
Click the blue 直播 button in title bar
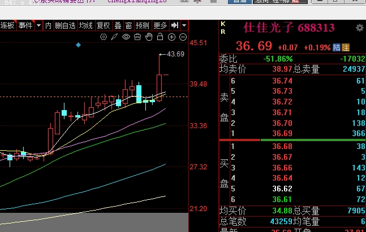[x=240, y=2]
